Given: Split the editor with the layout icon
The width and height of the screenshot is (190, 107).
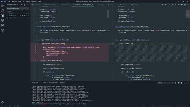Looking at the screenshot, I should tap(185, 5).
